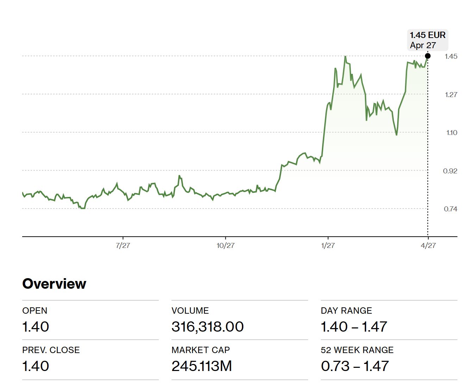The height and width of the screenshot is (384, 474).
Task: Click the 7/27 date axis label
Action: [x=123, y=245]
